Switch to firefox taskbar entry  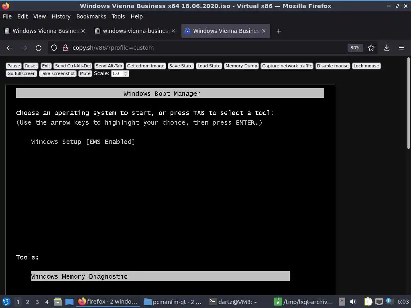tap(108, 302)
